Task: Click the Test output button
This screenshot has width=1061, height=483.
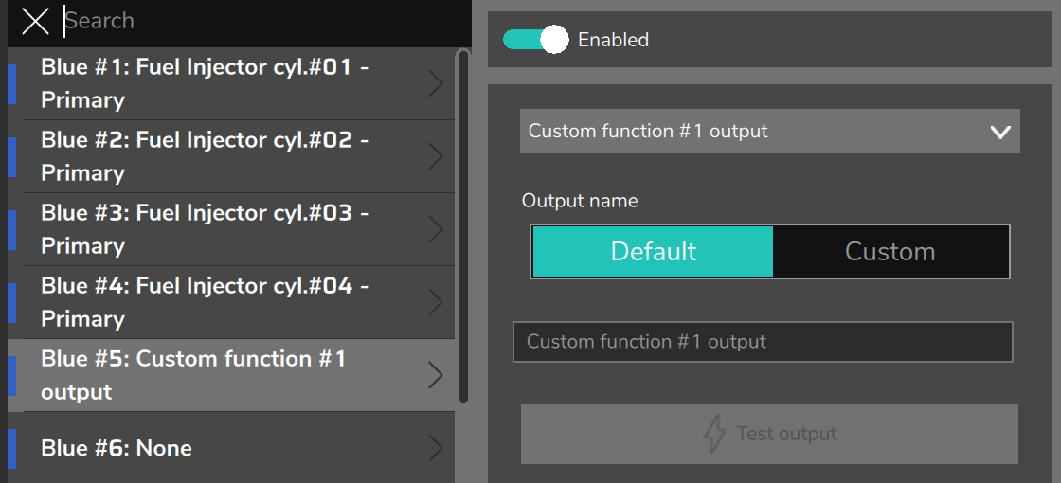Action: (769, 434)
